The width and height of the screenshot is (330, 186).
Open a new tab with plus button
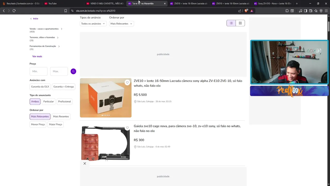pos(297,4)
